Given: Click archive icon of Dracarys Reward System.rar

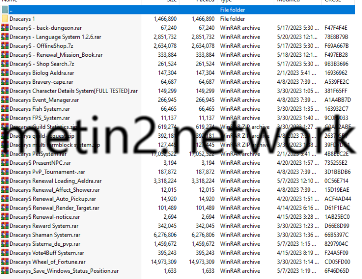Looking at the screenshot, I should 5,226.
